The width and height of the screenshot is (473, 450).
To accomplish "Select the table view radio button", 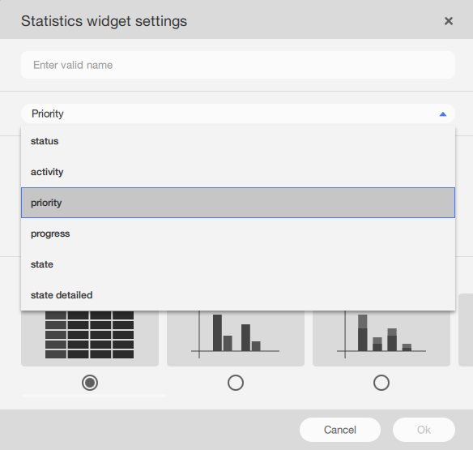I will click(90, 383).
